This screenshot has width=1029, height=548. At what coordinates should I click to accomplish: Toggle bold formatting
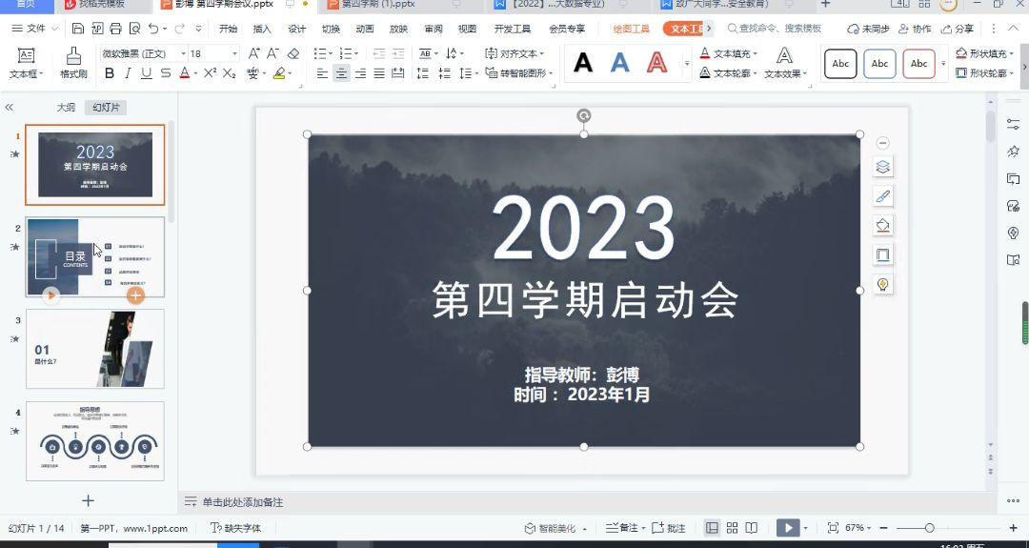(x=110, y=73)
